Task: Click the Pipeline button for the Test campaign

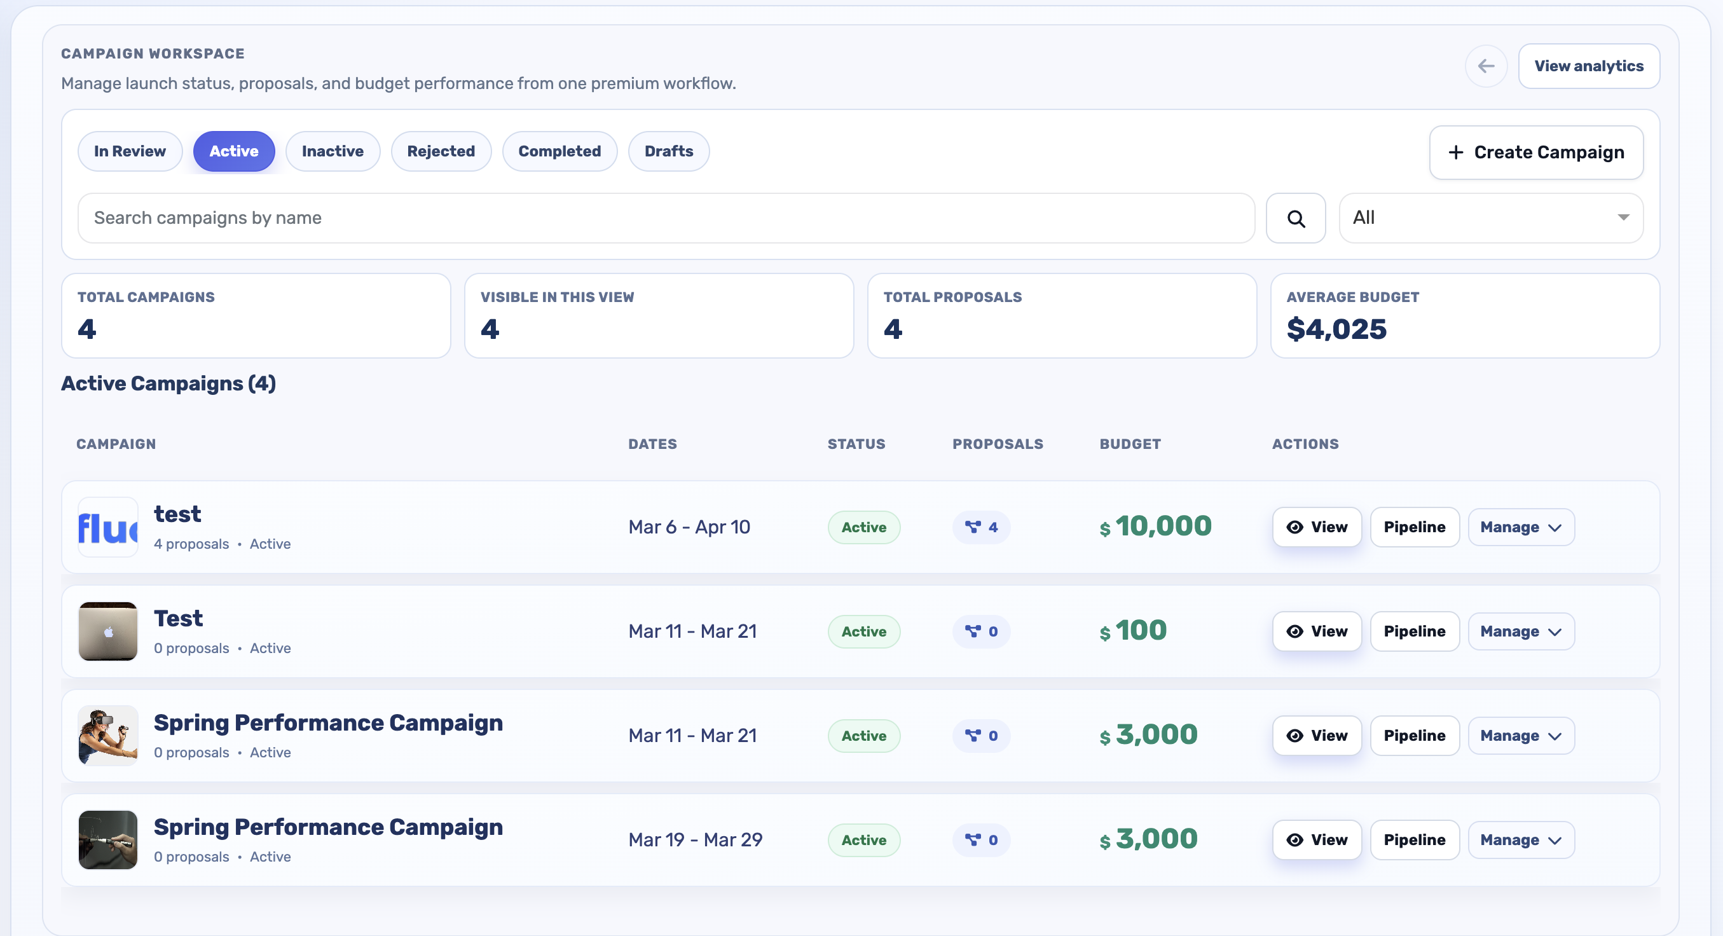Action: [x=1415, y=631]
